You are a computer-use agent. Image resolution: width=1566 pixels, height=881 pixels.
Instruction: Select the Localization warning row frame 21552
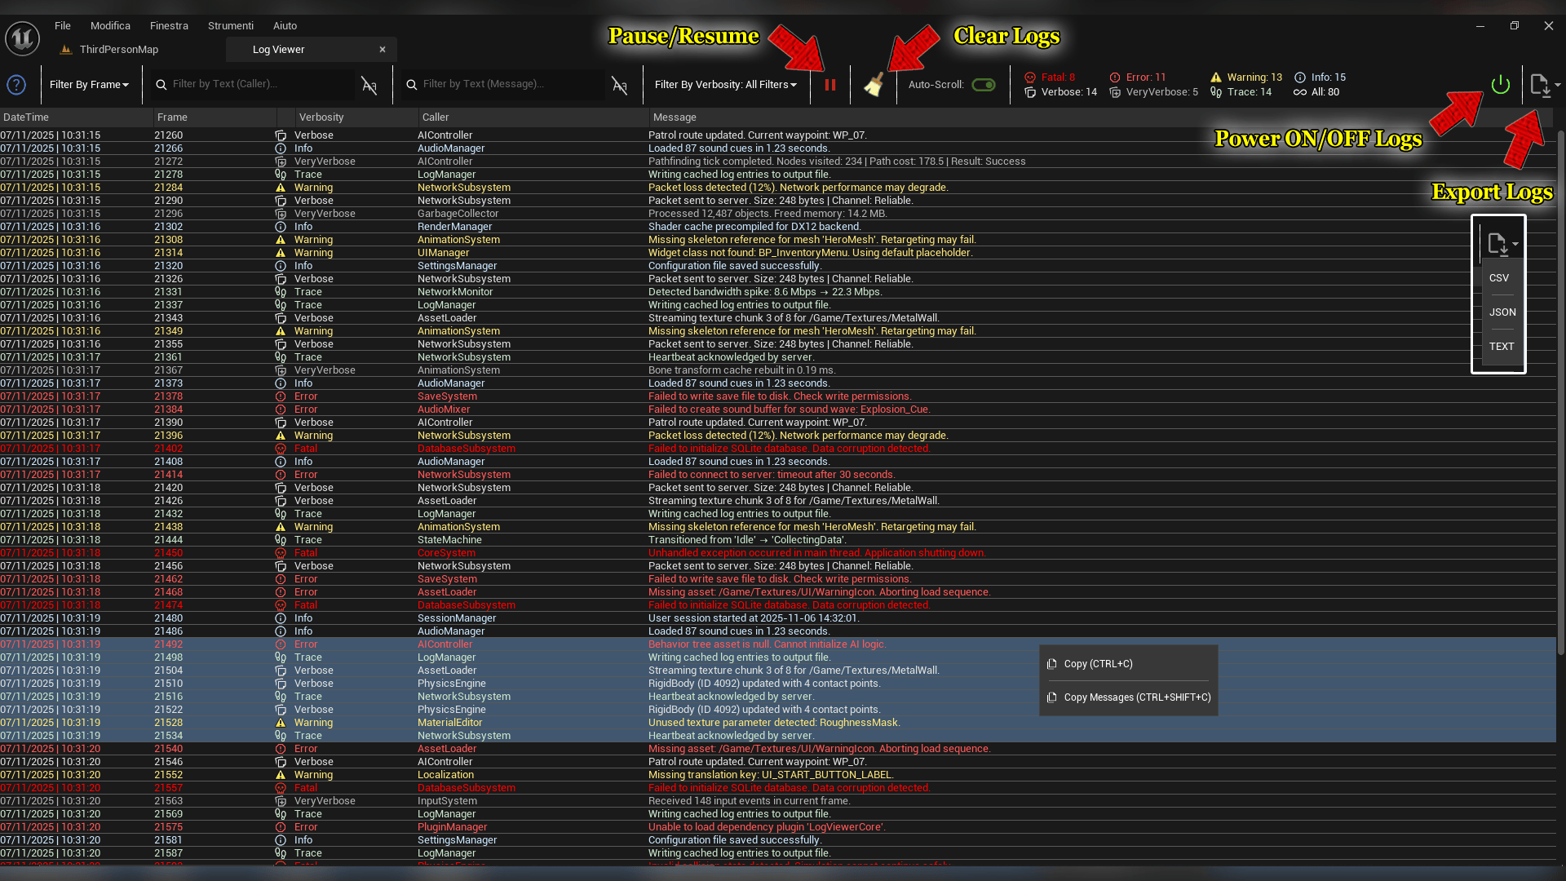tap(777, 775)
